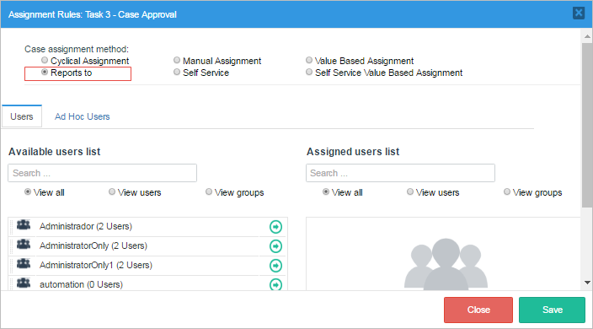The width and height of the screenshot is (593, 329).
Task: Click the Administrador group people icon
Action: pos(24,225)
